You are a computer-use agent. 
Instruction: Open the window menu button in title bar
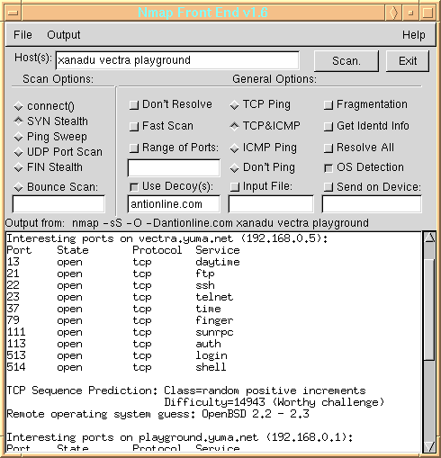click(x=13, y=13)
